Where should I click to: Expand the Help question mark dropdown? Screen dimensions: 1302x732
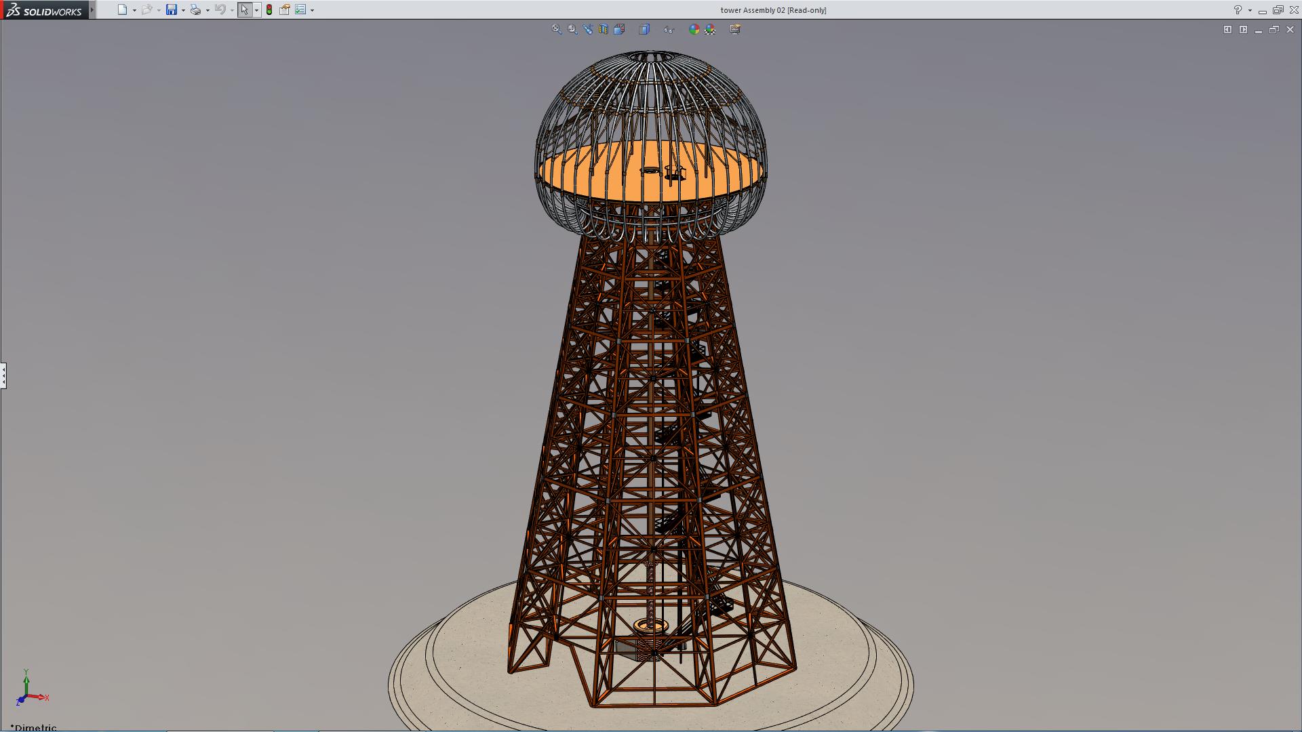pyautogui.click(x=1250, y=10)
